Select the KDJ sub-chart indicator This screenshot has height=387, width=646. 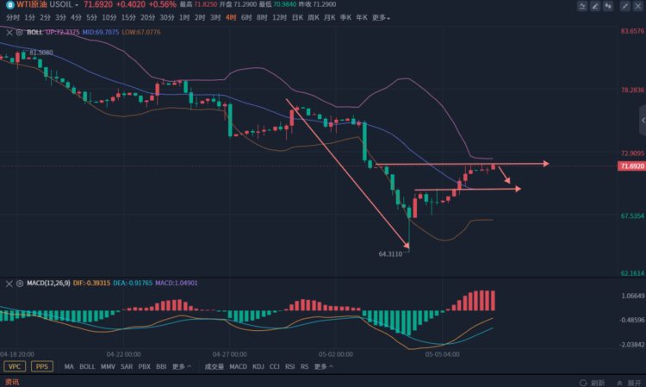pyautogui.click(x=258, y=366)
